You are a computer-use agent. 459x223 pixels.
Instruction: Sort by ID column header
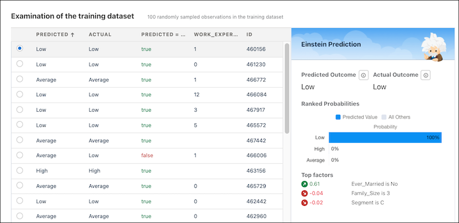[x=250, y=34]
